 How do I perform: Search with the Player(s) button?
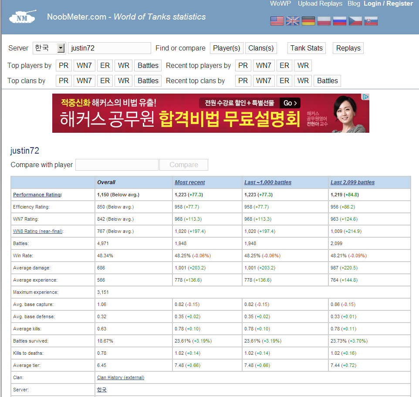[226, 48]
